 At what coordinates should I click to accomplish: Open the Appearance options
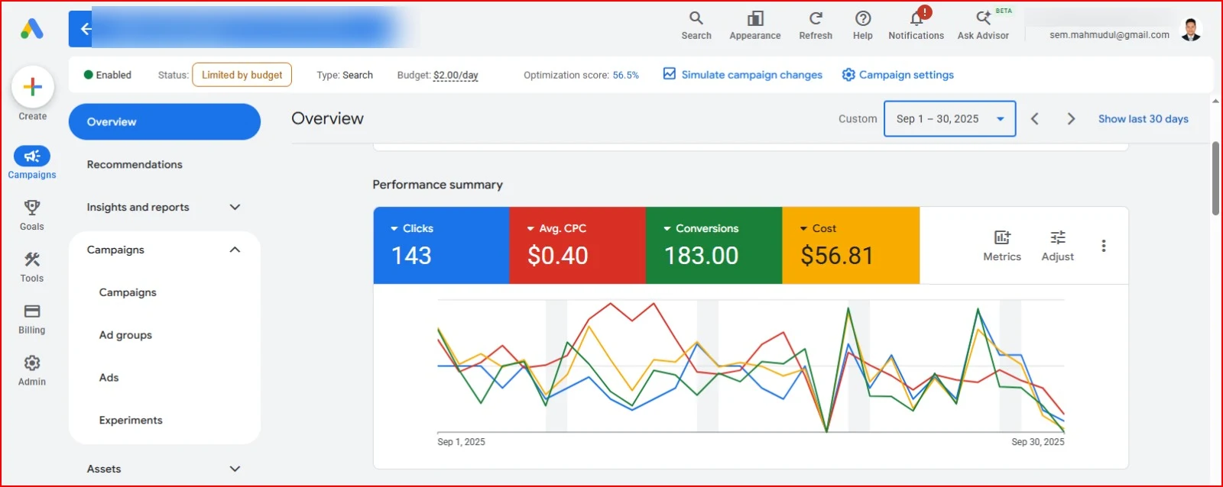click(x=755, y=25)
